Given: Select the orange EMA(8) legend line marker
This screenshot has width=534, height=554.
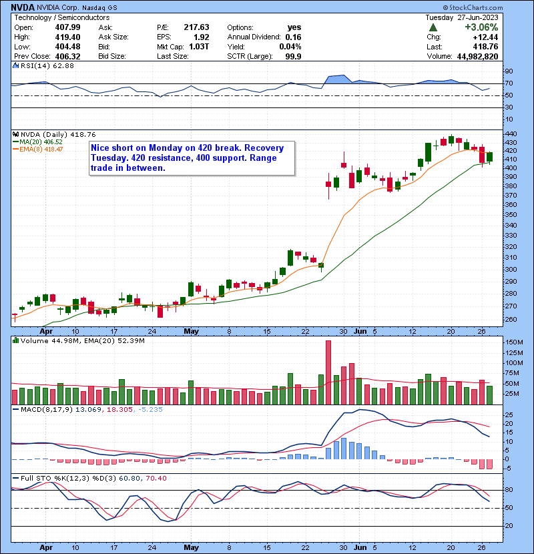Looking at the screenshot, I should click(x=15, y=150).
